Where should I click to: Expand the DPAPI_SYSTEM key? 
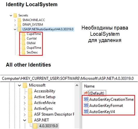(x=15, y=25)
